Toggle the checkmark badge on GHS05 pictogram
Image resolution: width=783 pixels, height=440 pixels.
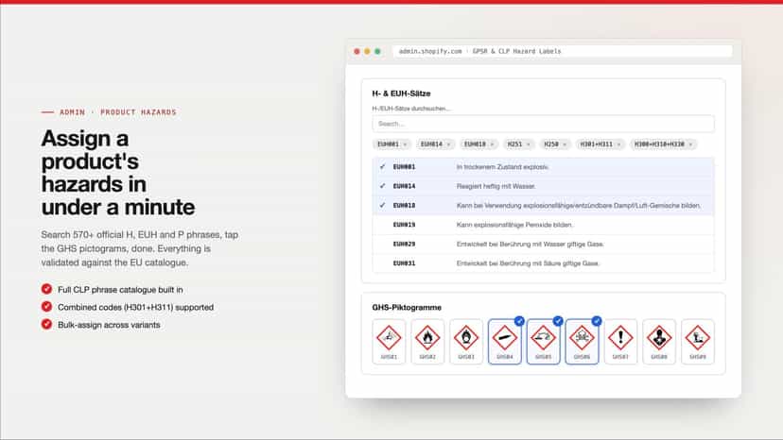[558, 321]
